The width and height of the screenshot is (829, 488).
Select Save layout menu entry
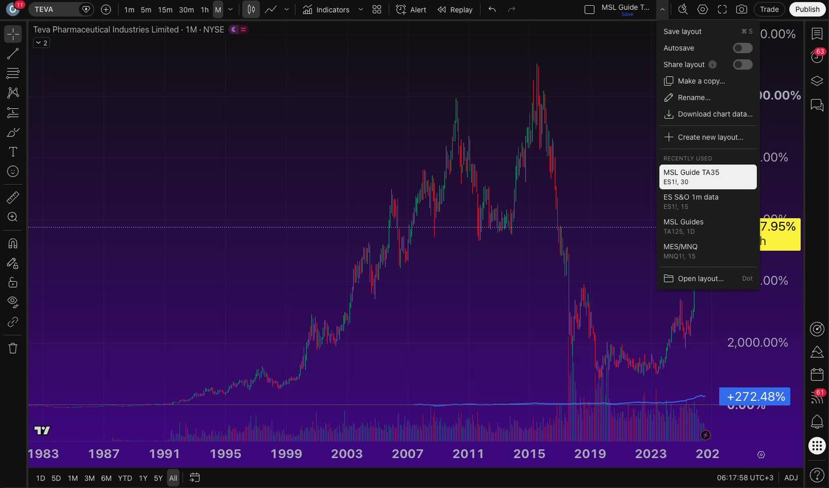708,32
